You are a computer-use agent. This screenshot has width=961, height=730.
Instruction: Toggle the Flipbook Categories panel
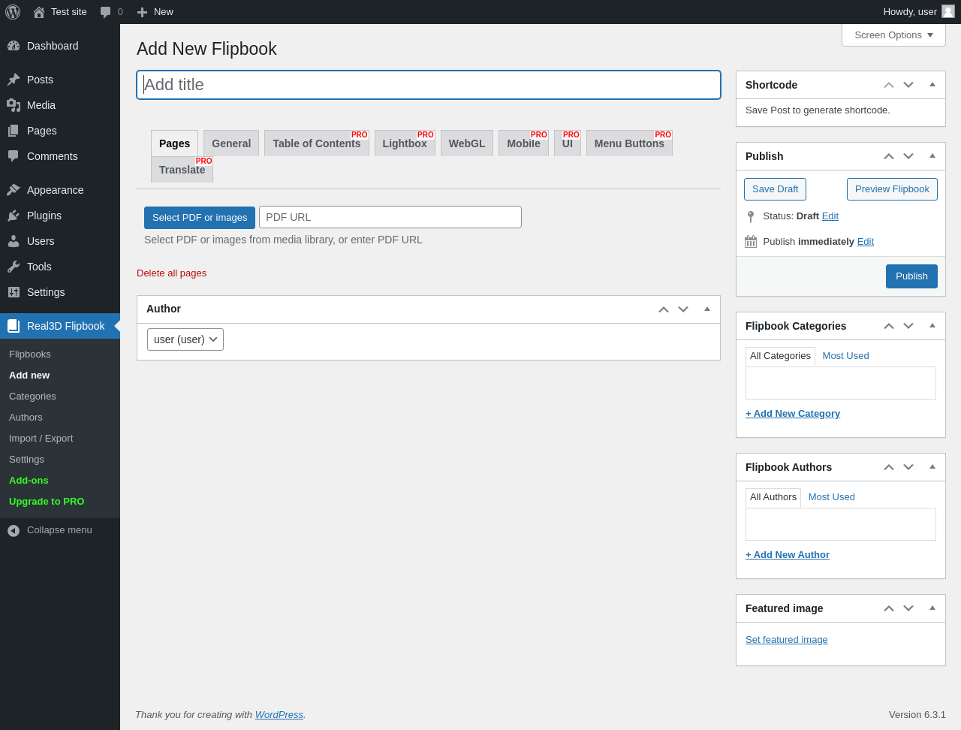click(x=932, y=326)
